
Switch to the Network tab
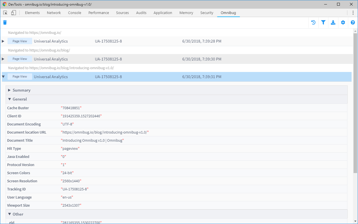click(54, 13)
